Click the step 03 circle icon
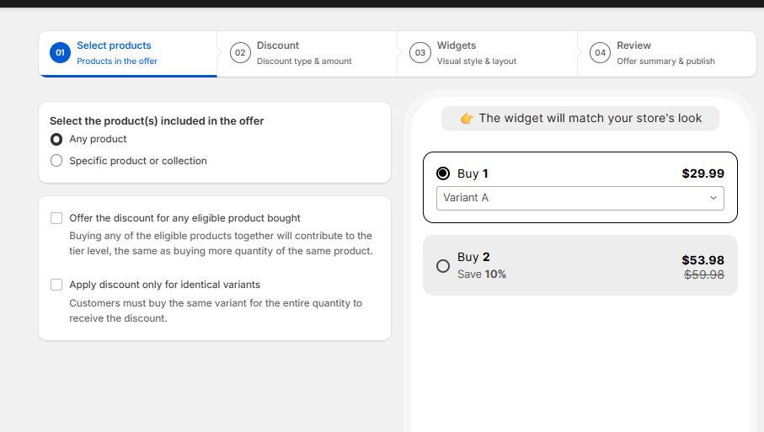This screenshot has height=432, width=764. click(419, 53)
